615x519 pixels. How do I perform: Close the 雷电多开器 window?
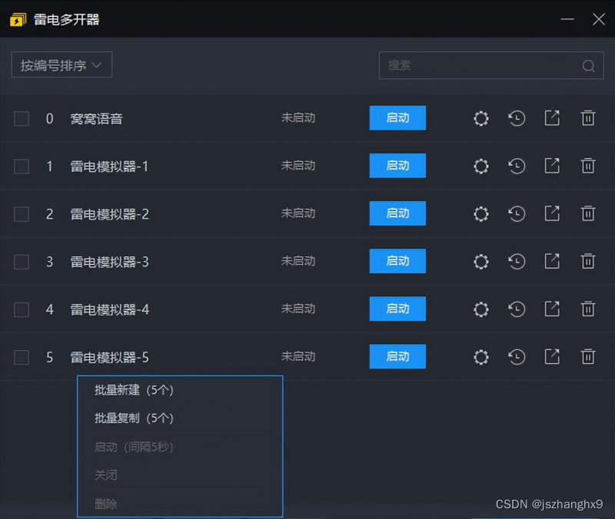(x=599, y=18)
